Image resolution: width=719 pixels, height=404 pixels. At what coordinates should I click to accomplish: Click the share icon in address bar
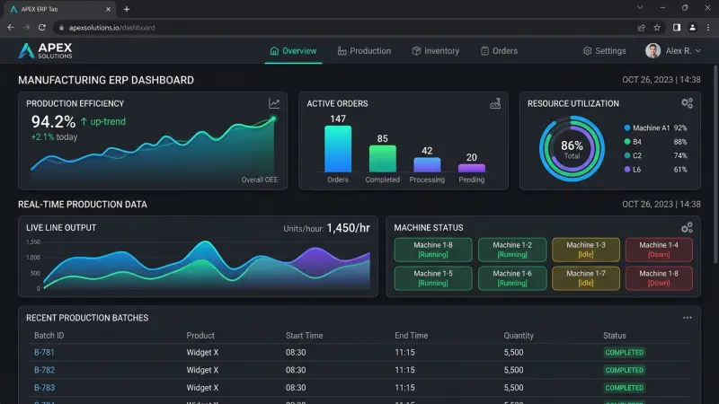pos(641,28)
